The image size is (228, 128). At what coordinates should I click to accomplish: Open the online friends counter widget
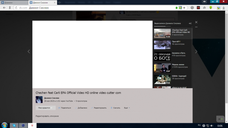click(x=221, y=119)
